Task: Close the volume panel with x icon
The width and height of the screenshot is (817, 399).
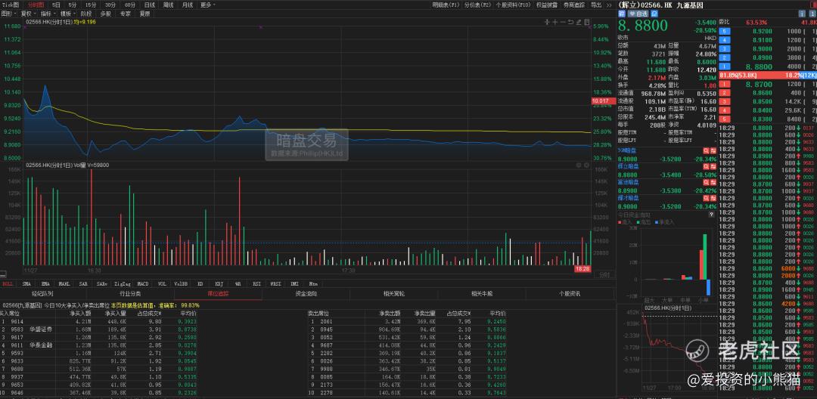Action: click(x=586, y=165)
